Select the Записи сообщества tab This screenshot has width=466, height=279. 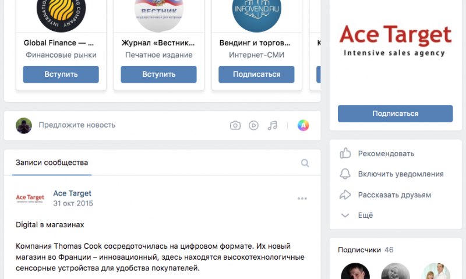(x=52, y=163)
